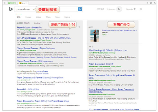Switch to the Images tab
Screen dimensions: 158x112
(x=28, y=17)
